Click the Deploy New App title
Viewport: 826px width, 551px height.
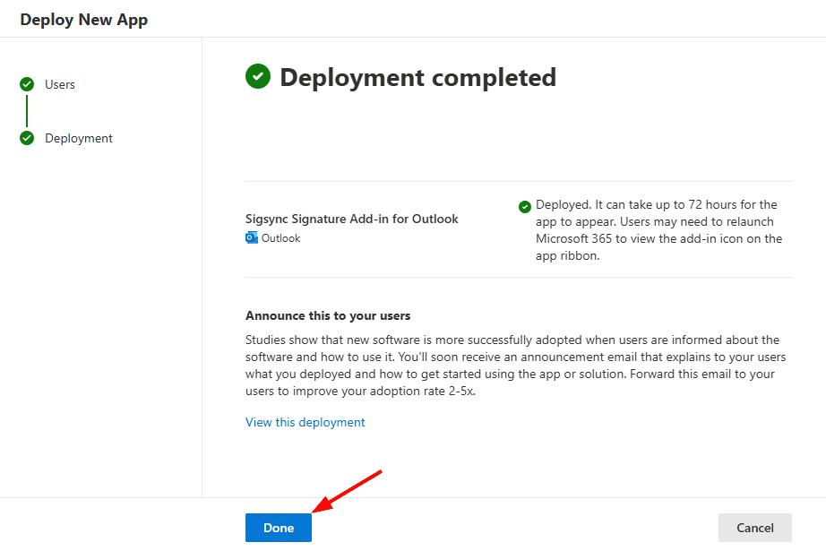click(x=83, y=20)
